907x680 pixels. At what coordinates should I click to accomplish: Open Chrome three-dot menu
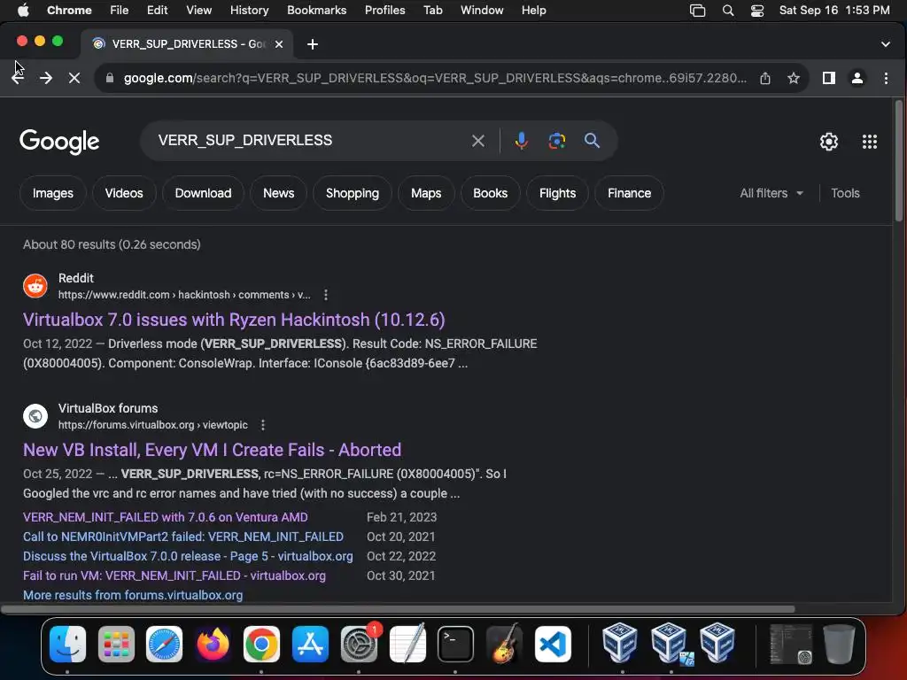tap(886, 78)
